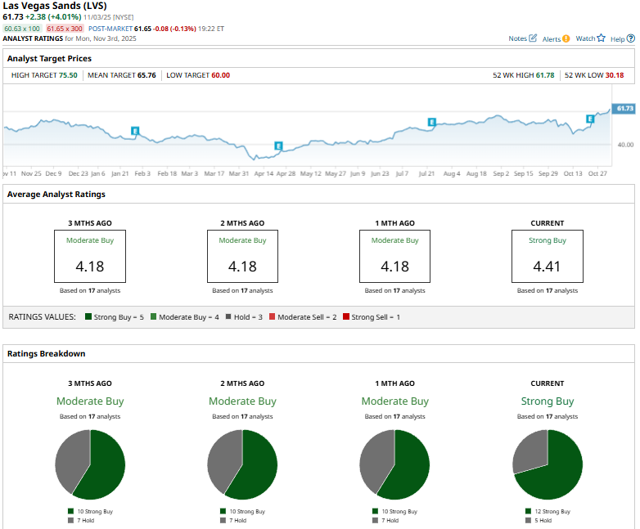Click the earnings marker near Oct 27
The image size is (640, 529).
(590, 119)
